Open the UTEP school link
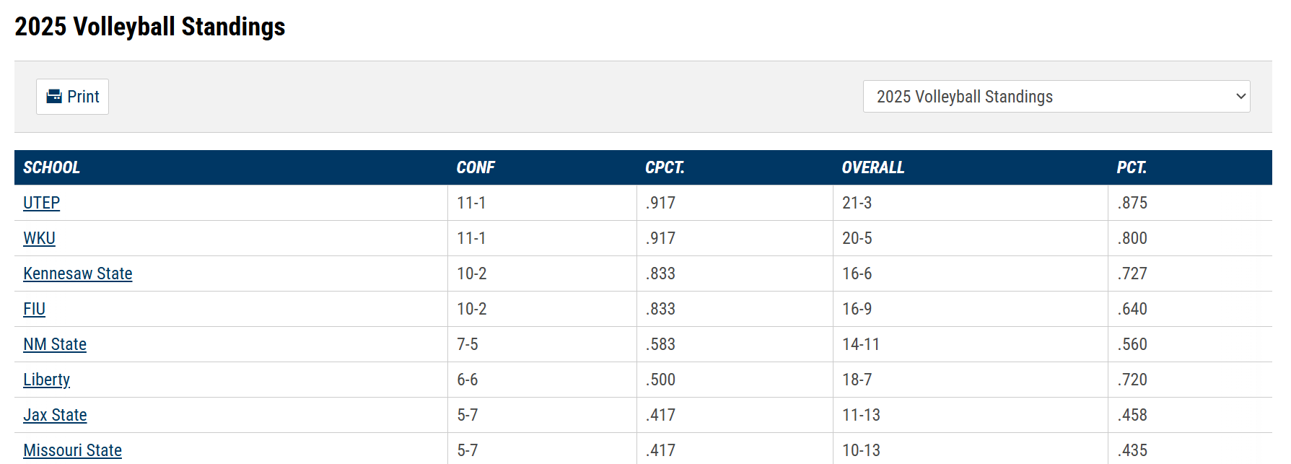The height and width of the screenshot is (464, 1291). click(x=41, y=203)
